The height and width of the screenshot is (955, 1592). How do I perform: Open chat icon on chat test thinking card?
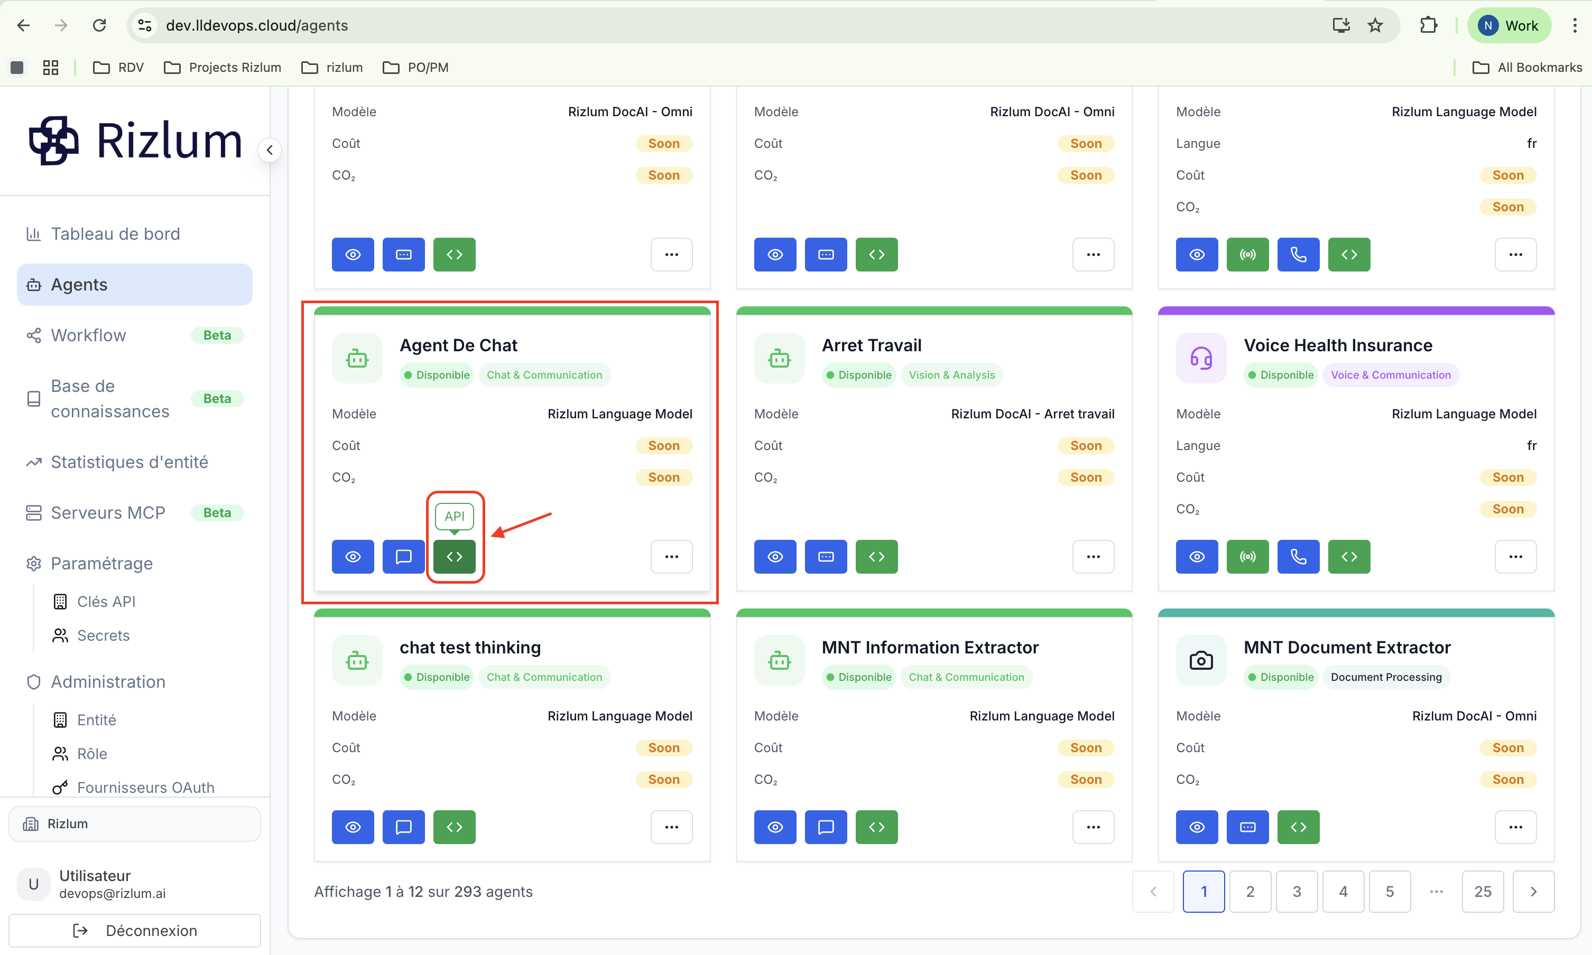pos(404,826)
